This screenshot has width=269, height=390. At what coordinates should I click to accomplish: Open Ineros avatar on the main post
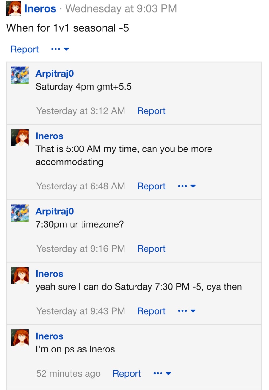coord(14,8)
